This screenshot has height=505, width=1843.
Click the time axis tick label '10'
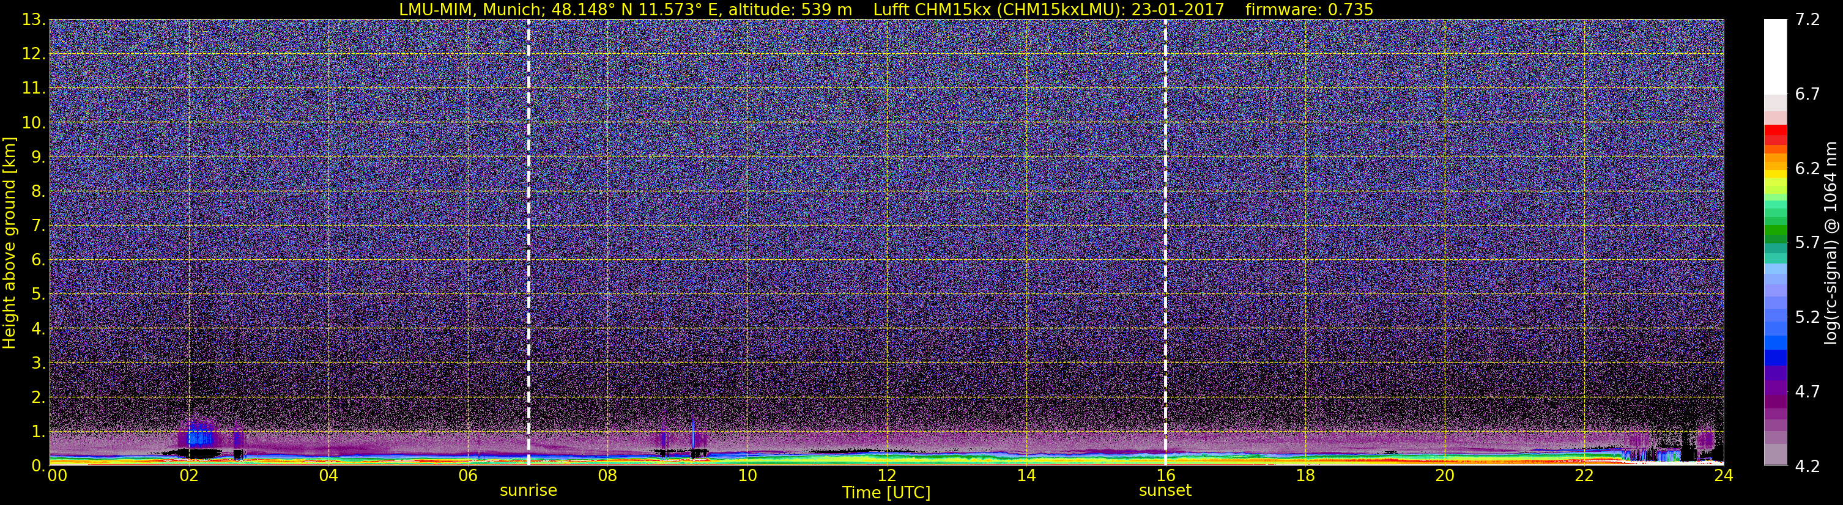[x=747, y=476]
